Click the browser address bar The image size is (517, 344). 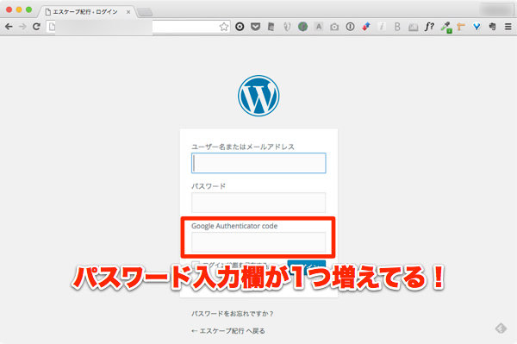click(137, 27)
